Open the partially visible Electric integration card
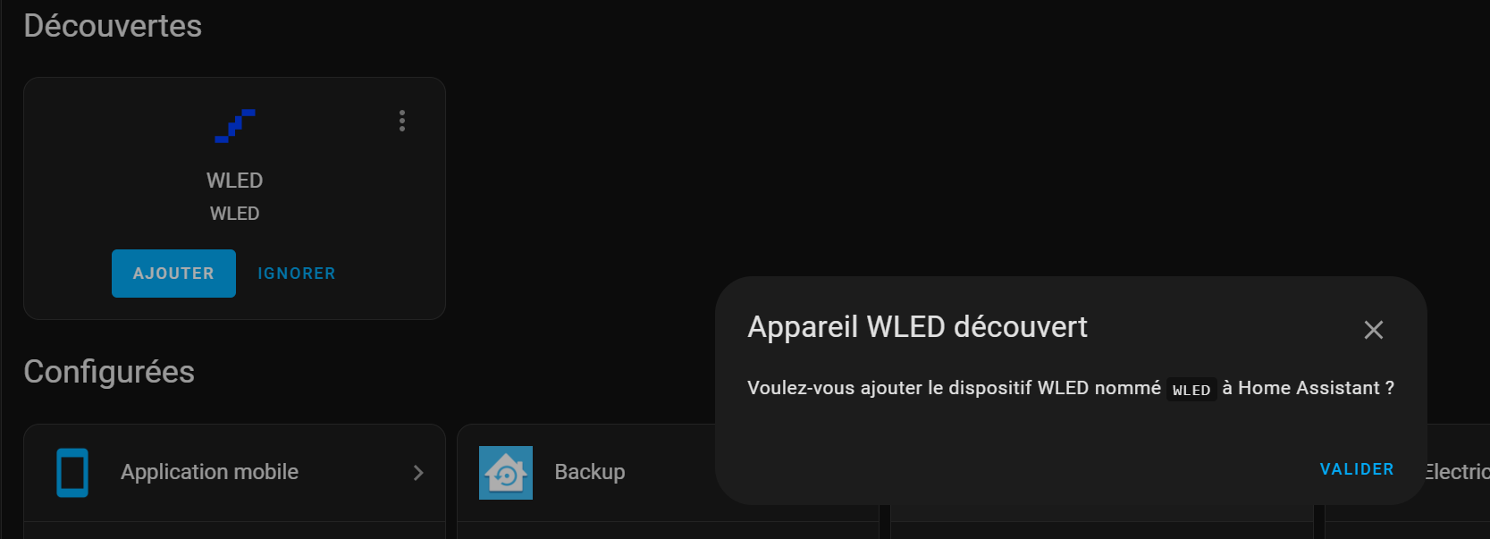Viewport: 1490px width, 539px height. pyautogui.click(x=1458, y=472)
